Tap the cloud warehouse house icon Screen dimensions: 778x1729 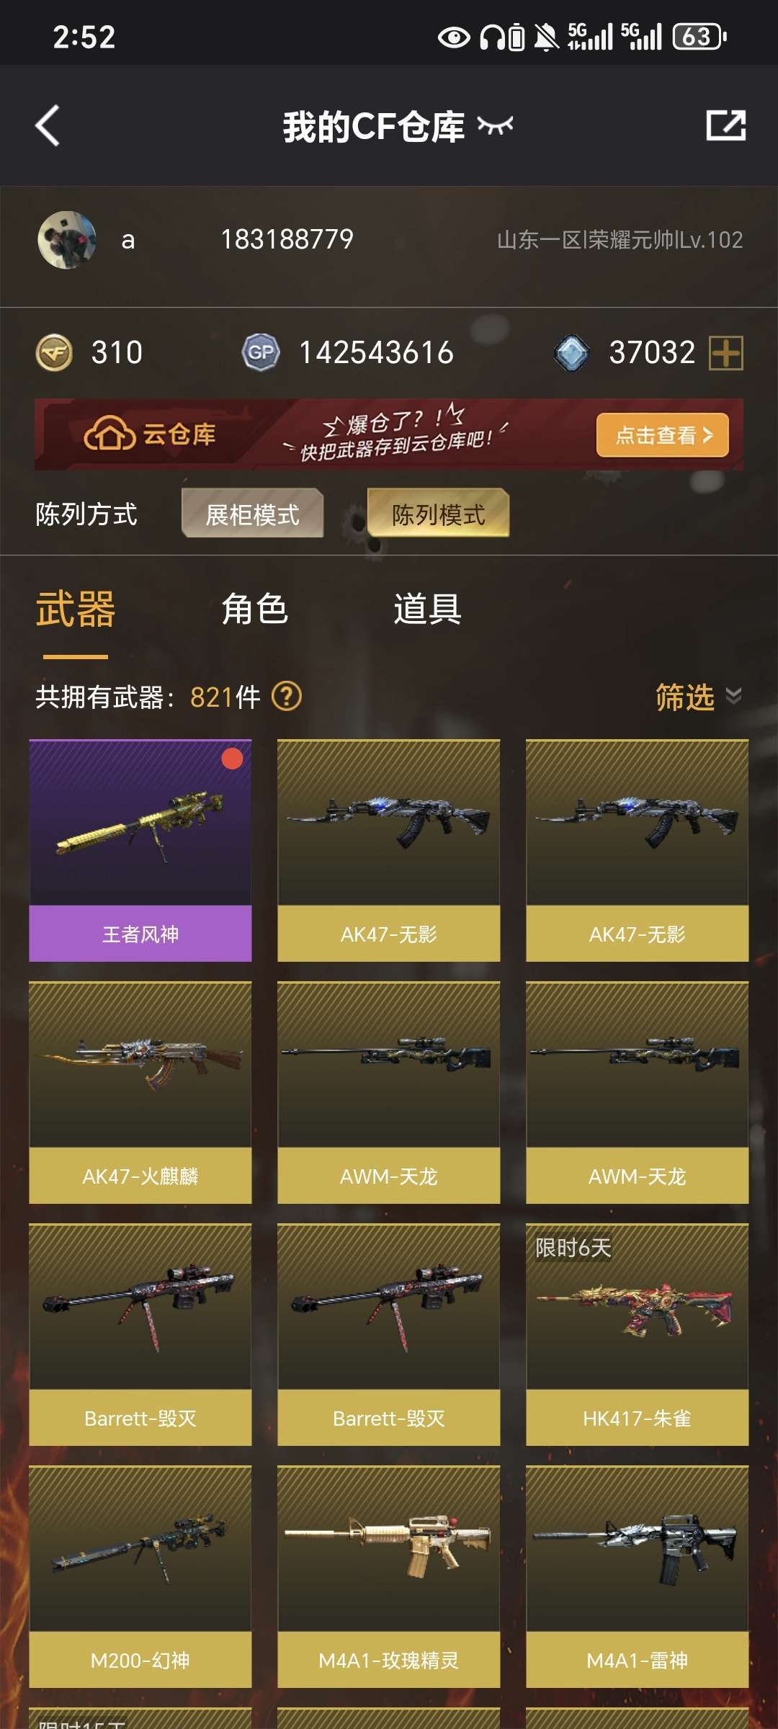point(109,434)
